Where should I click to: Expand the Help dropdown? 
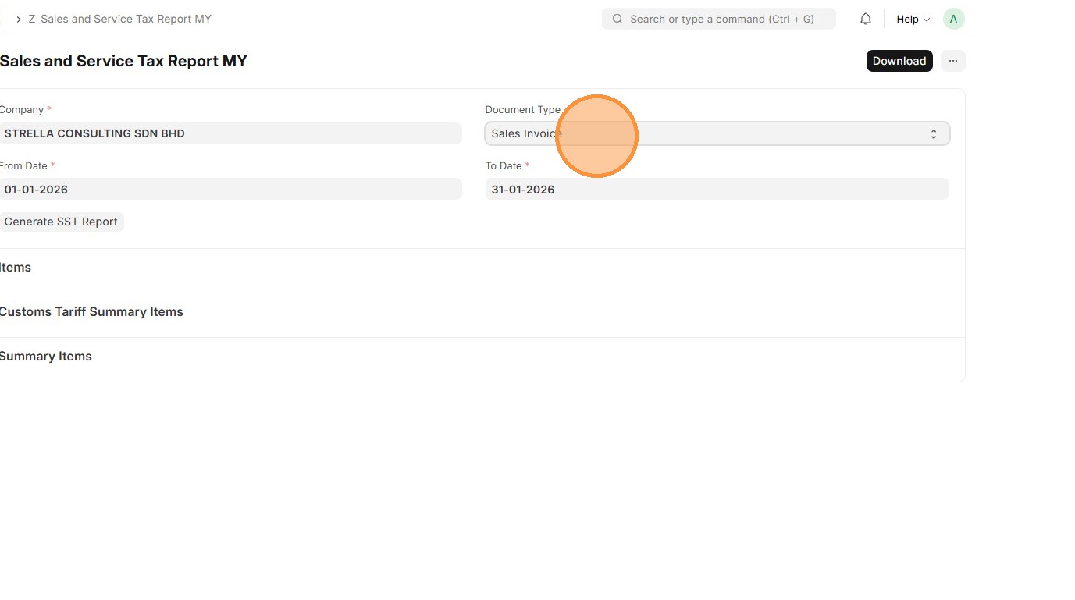point(913,19)
